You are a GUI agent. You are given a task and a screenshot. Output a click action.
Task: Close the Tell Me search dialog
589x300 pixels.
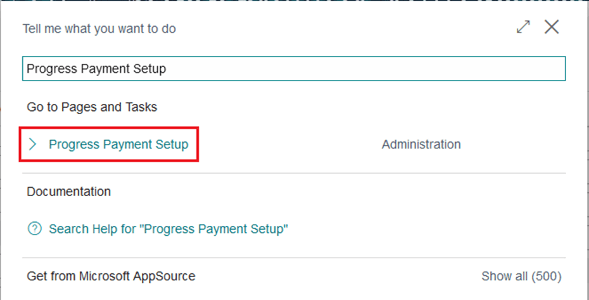(552, 27)
